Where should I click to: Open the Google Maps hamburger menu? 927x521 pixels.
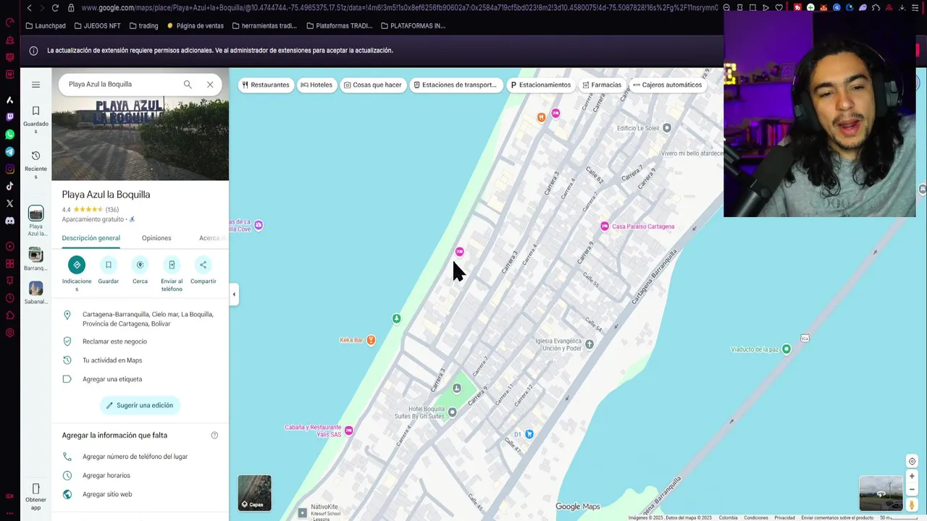(35, 85)
